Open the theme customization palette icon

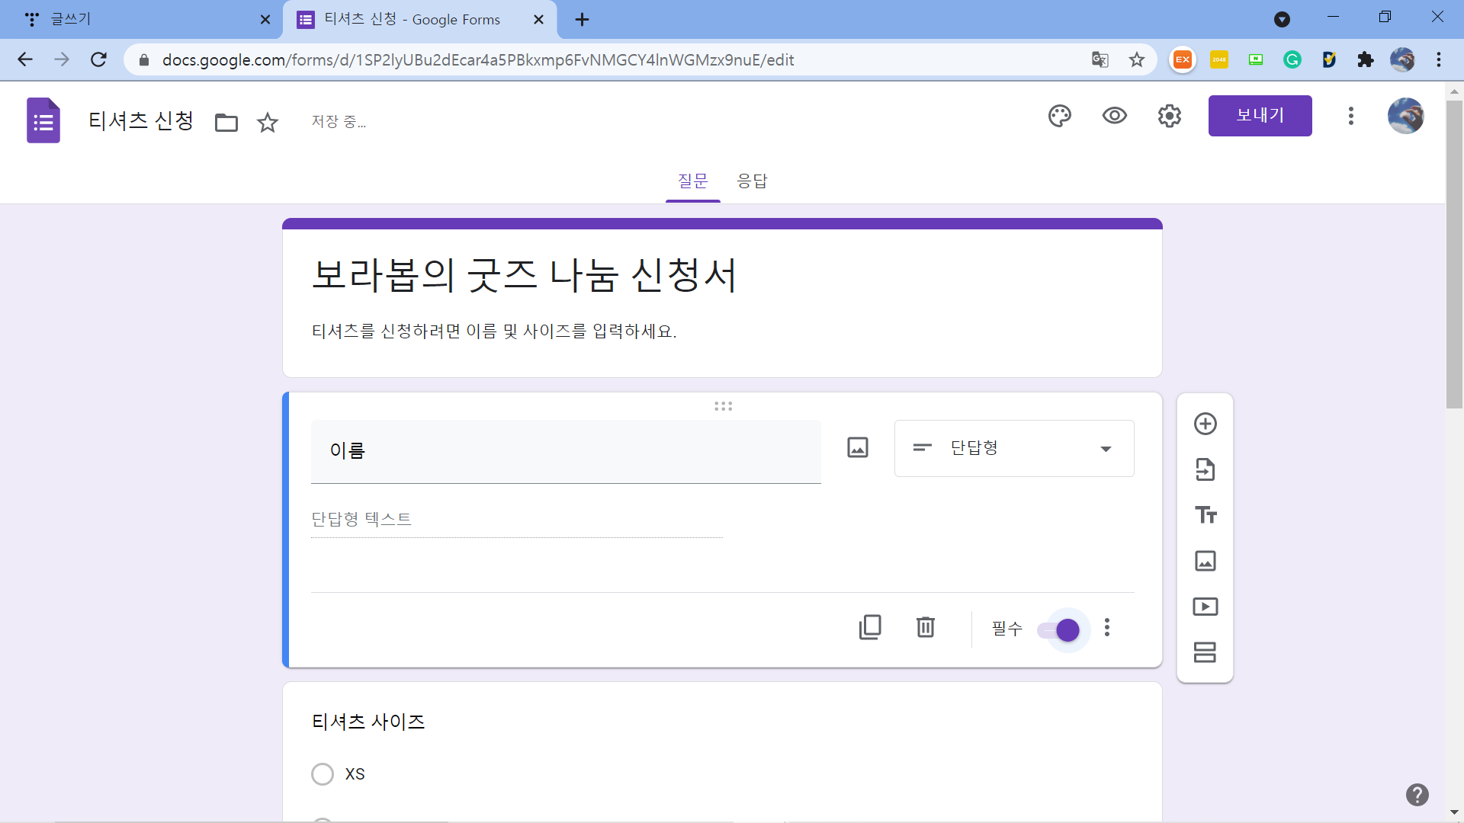[x=1059, y=116]
